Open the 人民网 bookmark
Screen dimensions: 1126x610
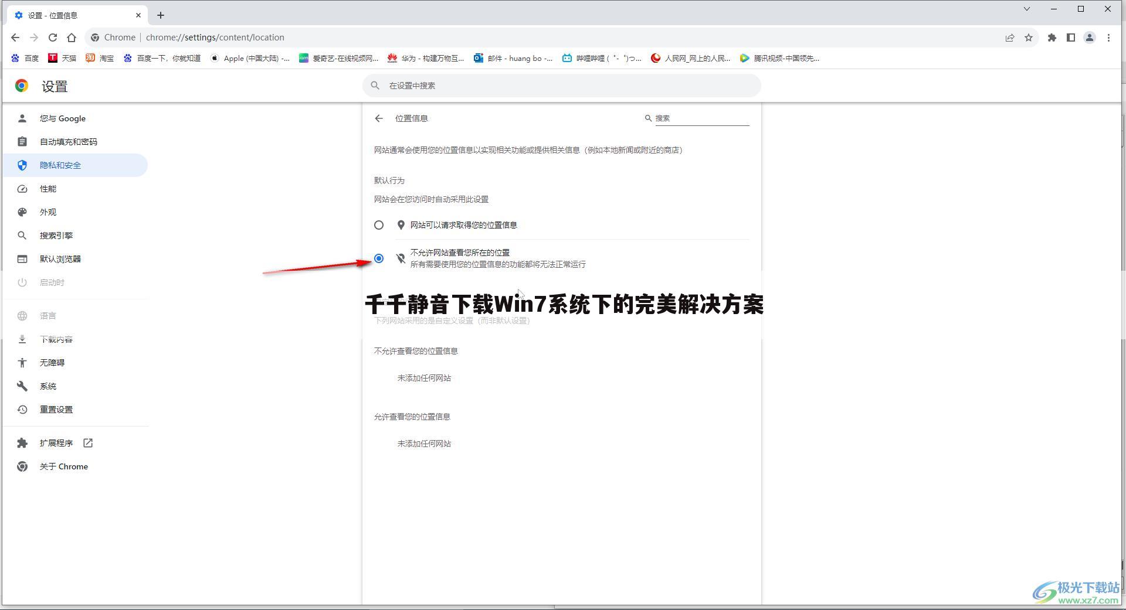pyautogui.click(x=691, y=58)
